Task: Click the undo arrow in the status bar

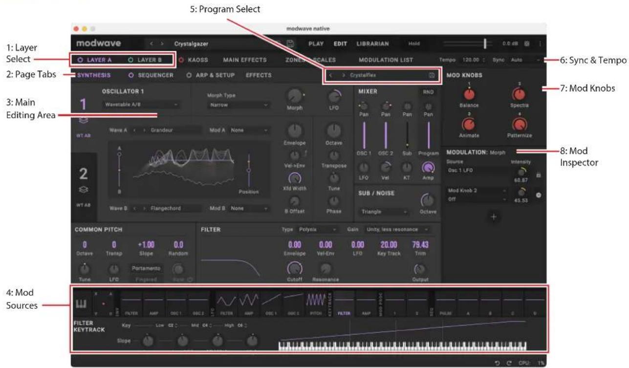Action: coord(497,362)
